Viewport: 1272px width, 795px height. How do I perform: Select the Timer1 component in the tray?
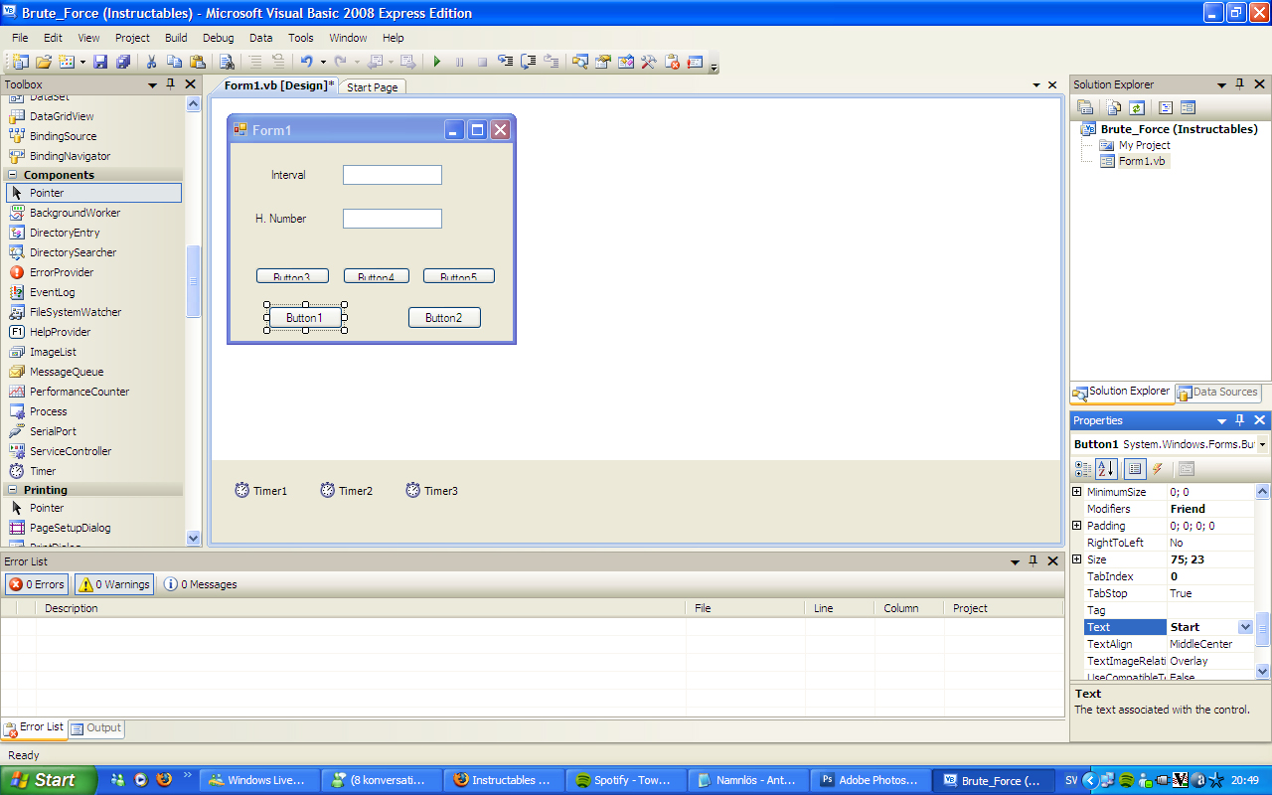point(261,490)
